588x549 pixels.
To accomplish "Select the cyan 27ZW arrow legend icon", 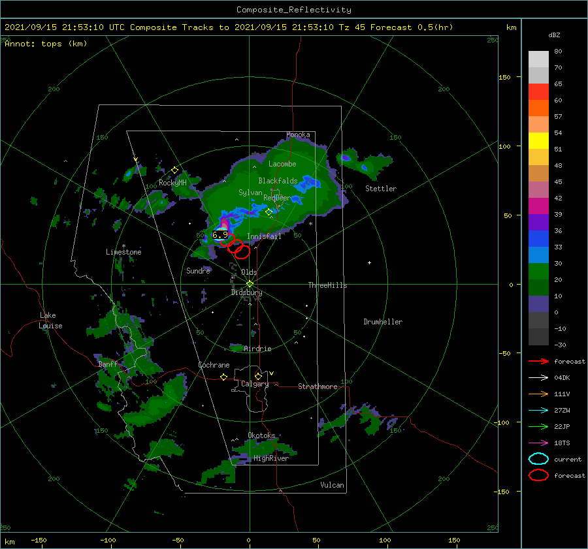I will [538, 411].
